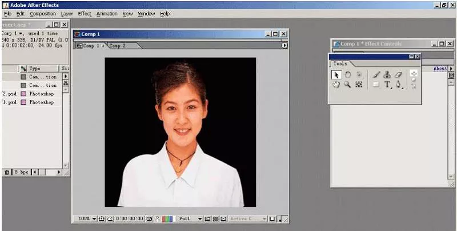Toggle region of interest button

pyautogui.click(x=208, y=218)
